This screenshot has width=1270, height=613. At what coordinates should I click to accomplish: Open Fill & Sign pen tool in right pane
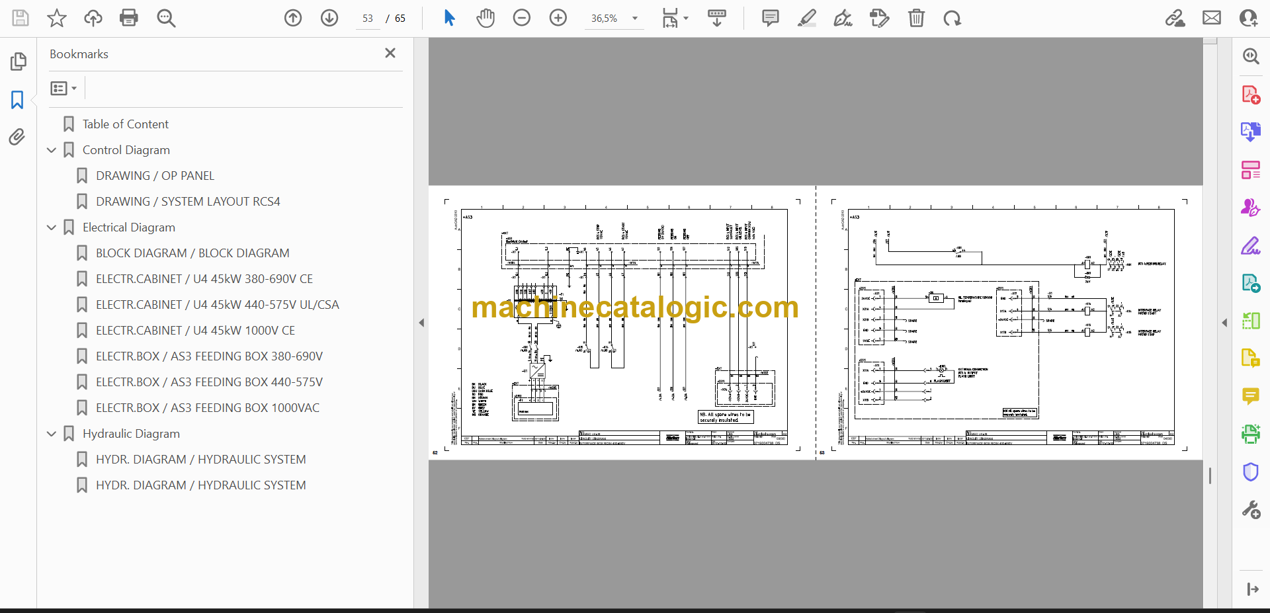click(x=1251, y=246)
